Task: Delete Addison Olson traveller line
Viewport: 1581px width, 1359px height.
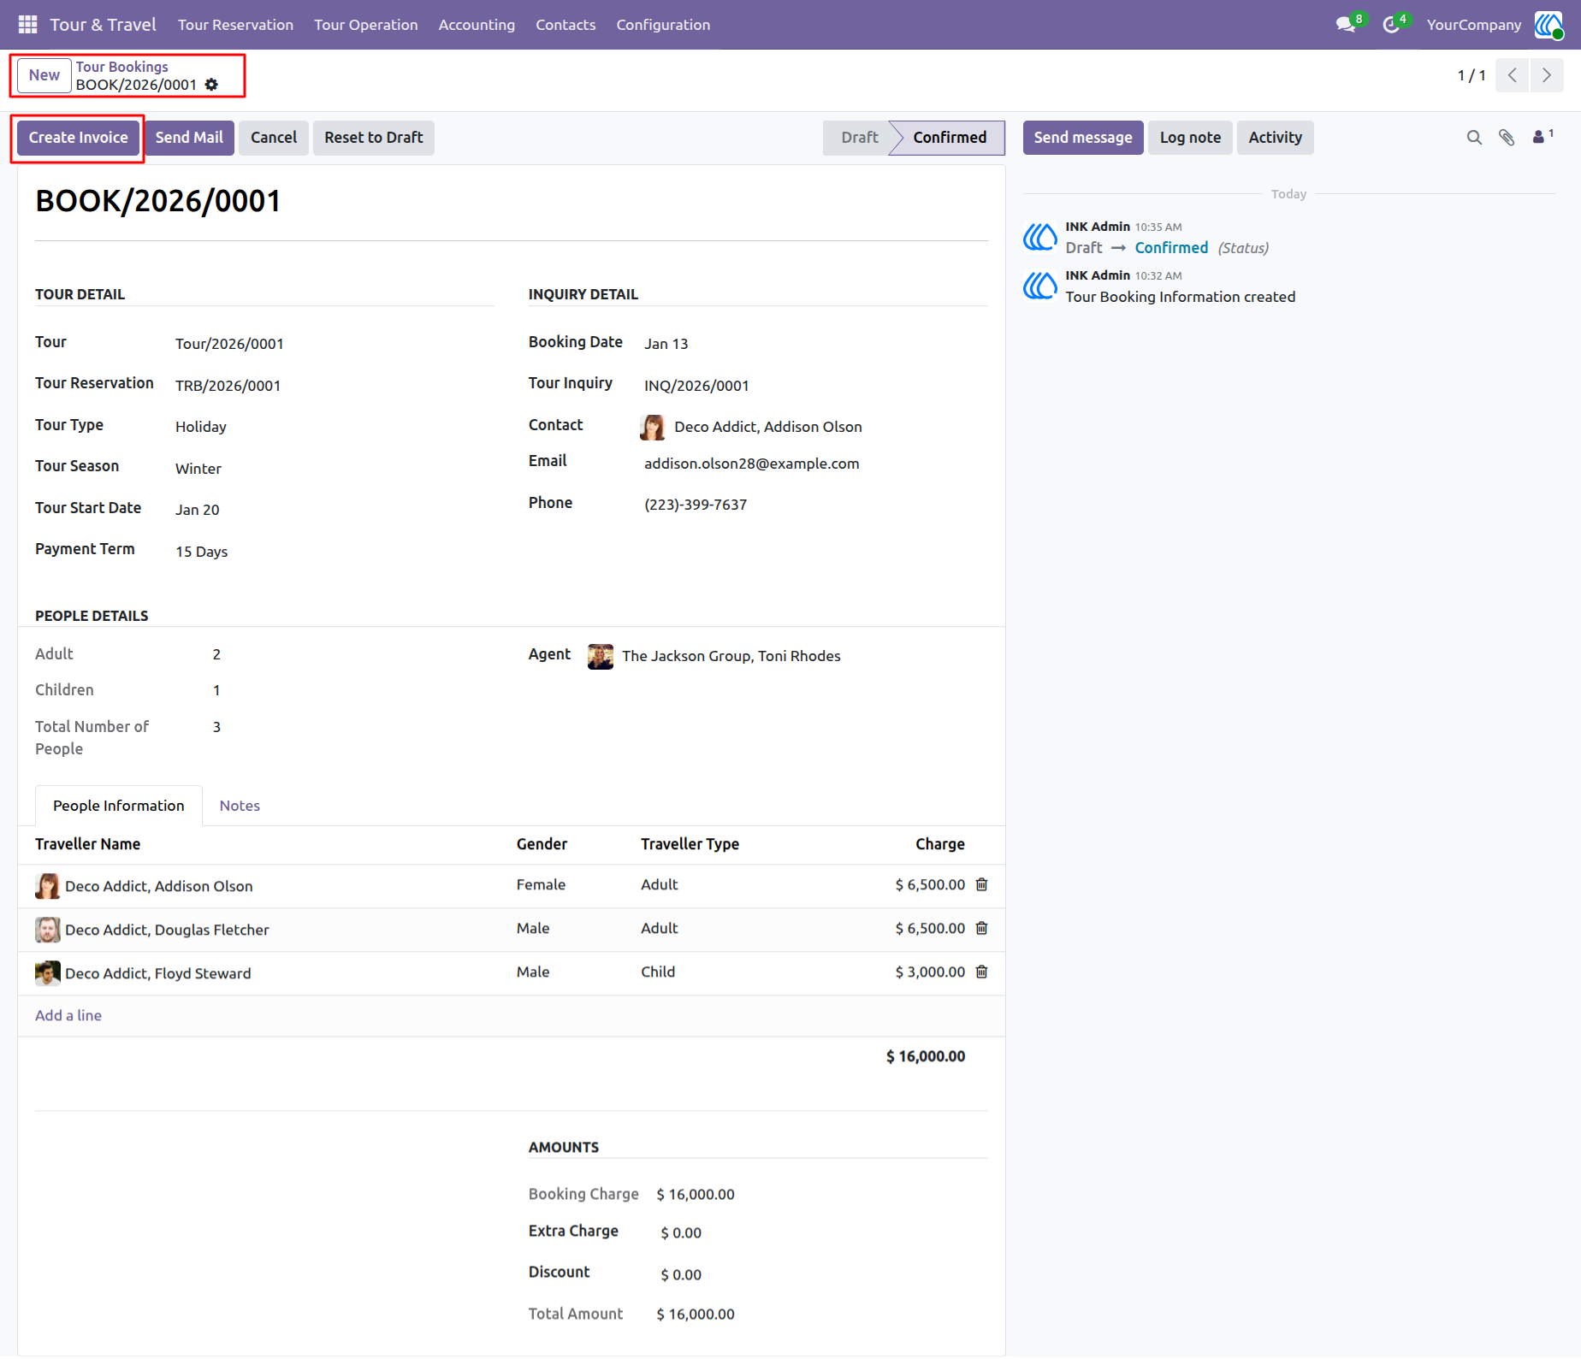Action: tap(982, 884)
